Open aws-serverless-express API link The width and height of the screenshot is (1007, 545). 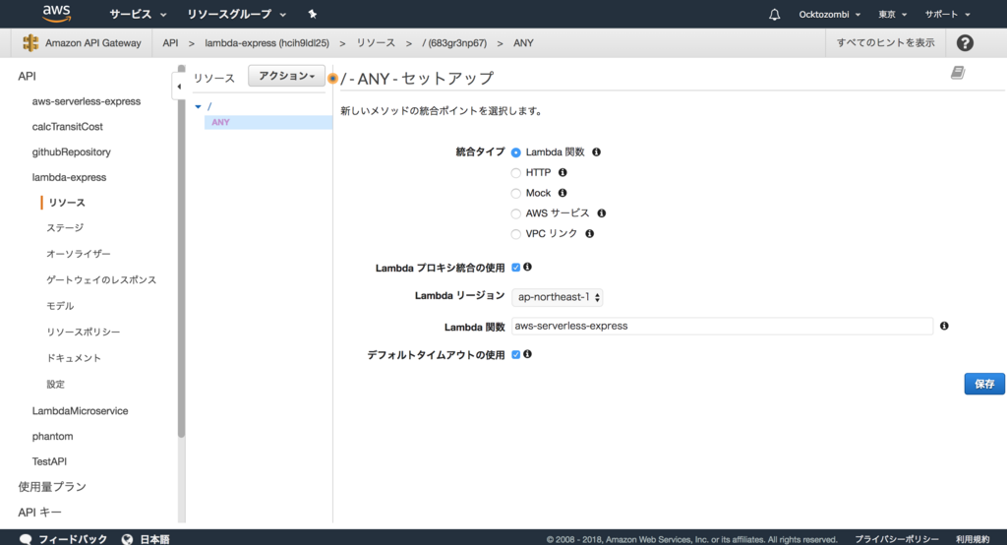point(87,101)
